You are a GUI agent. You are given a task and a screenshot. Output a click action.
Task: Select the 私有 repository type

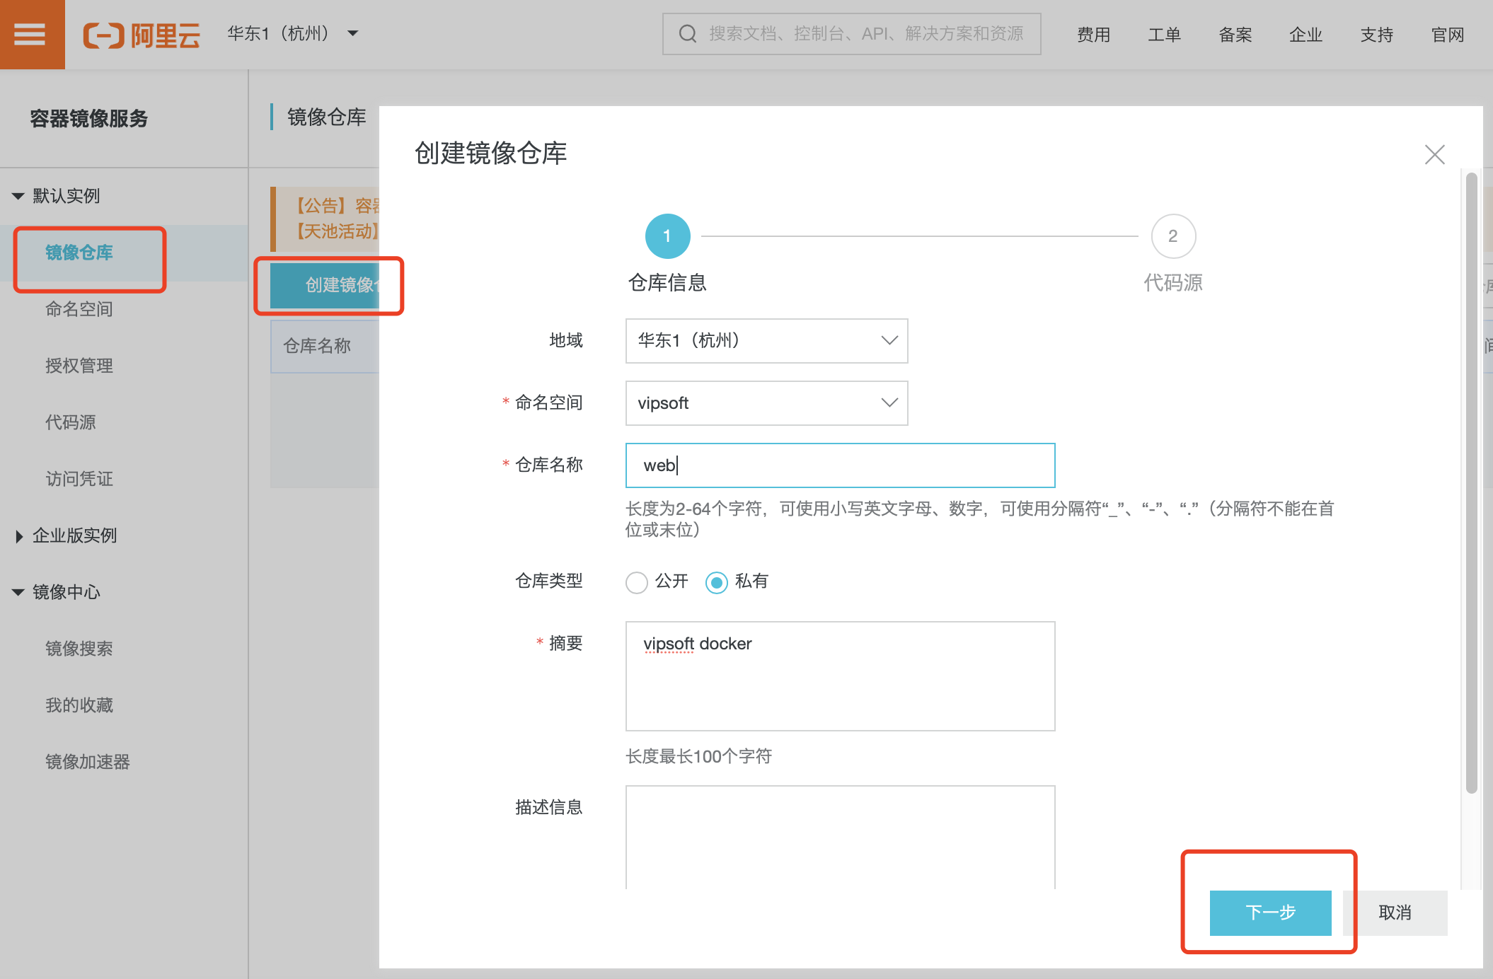tap(716, 581)
